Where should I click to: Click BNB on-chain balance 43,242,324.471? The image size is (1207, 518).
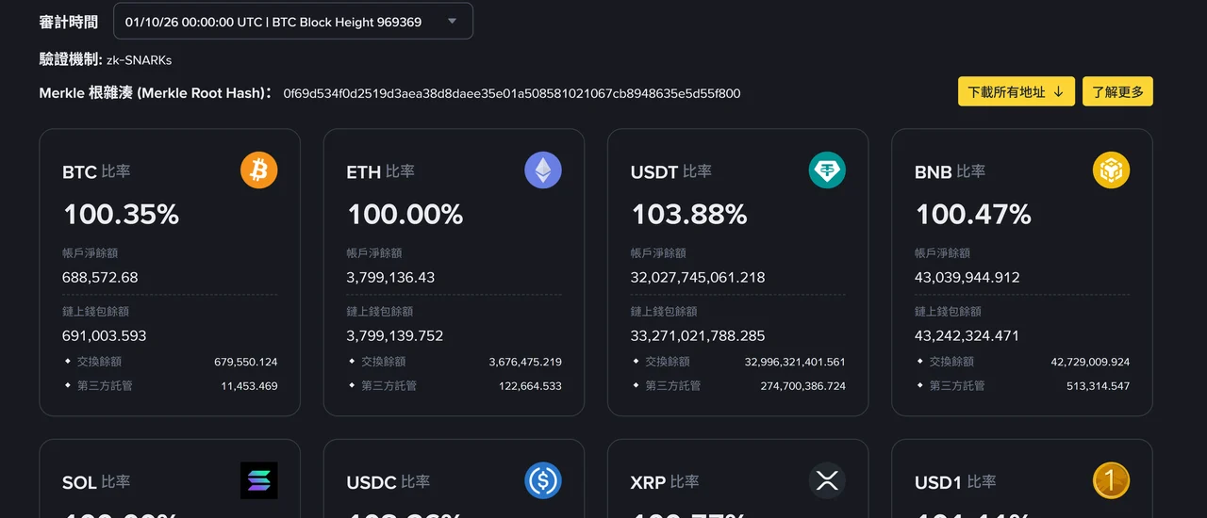pyautogui.click(x=967, y=336)
